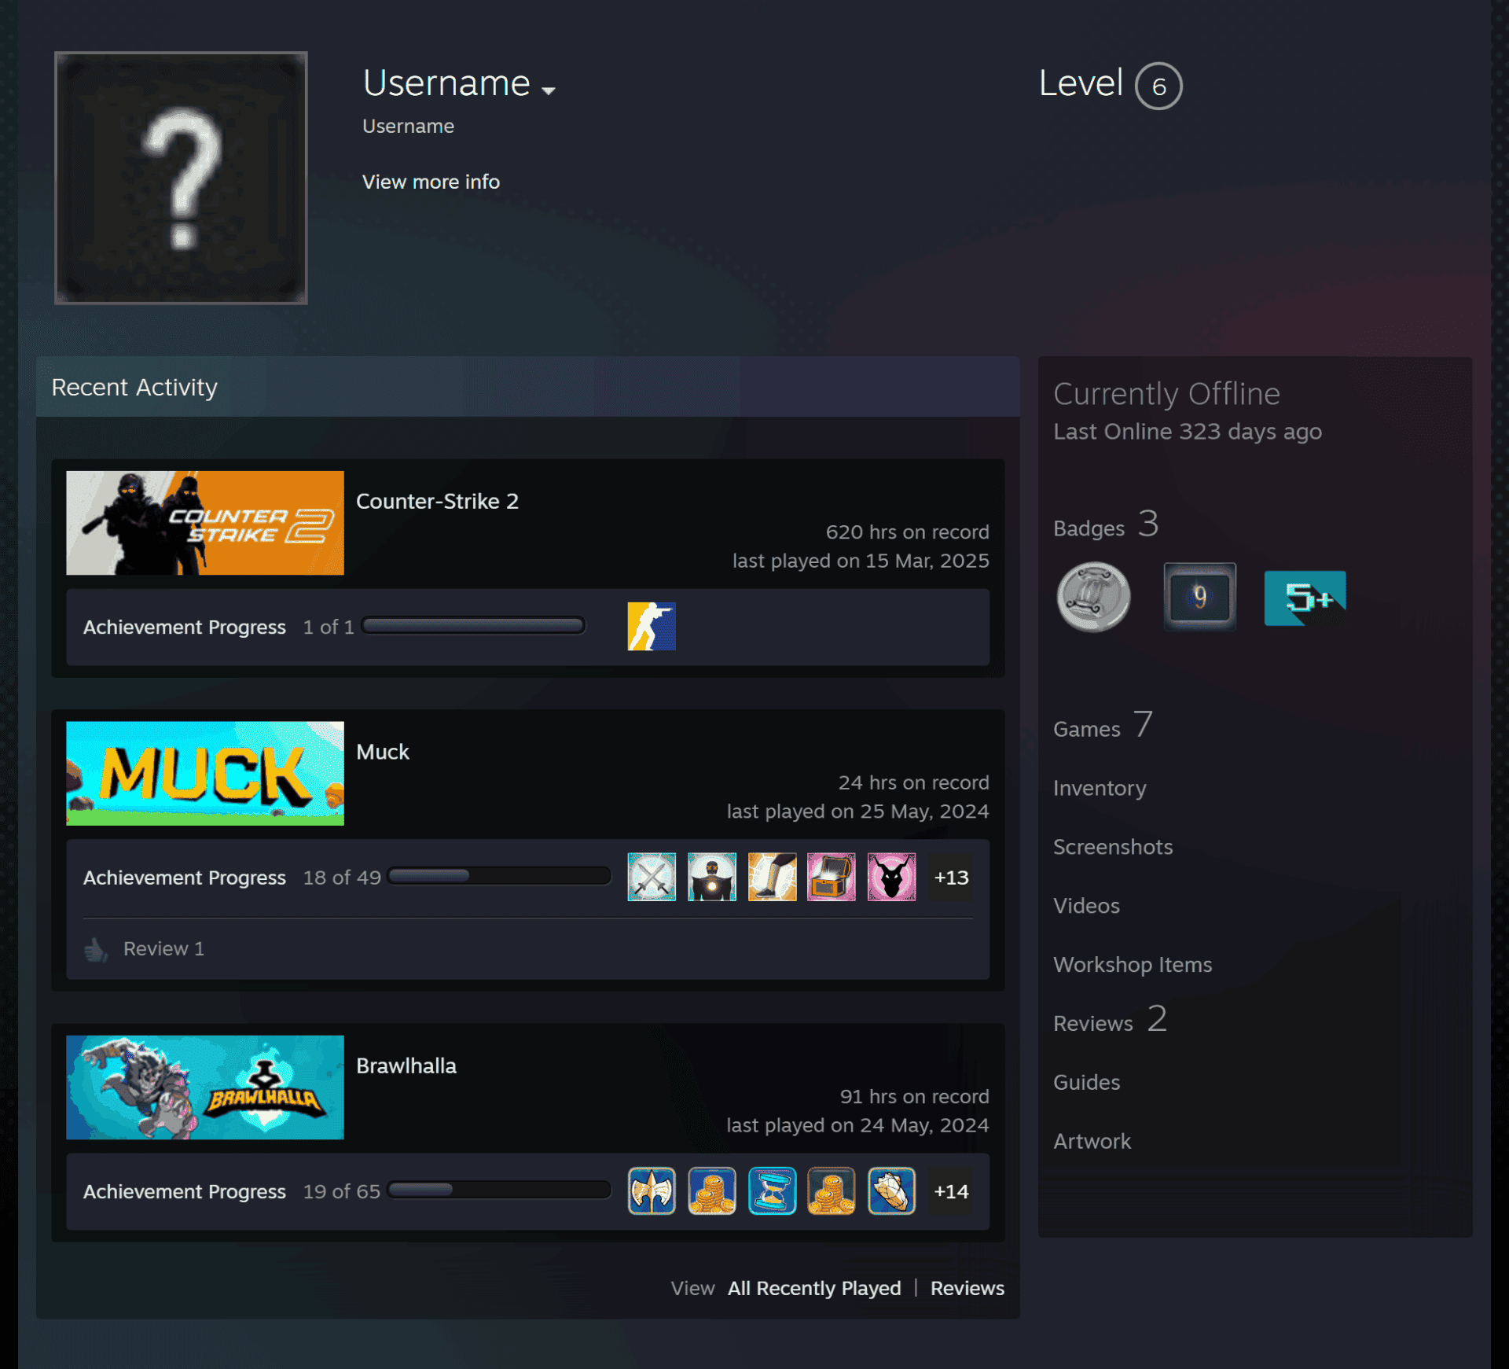
Task: Click the '91 hrs on record' text
Action: (x=914, y=1097)
